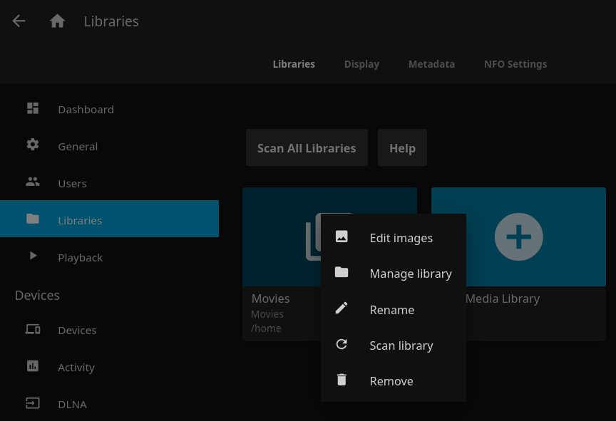Click the image icon beside Edit images
The width and height of the screenshot is (616, 421).
click(342, 237)
